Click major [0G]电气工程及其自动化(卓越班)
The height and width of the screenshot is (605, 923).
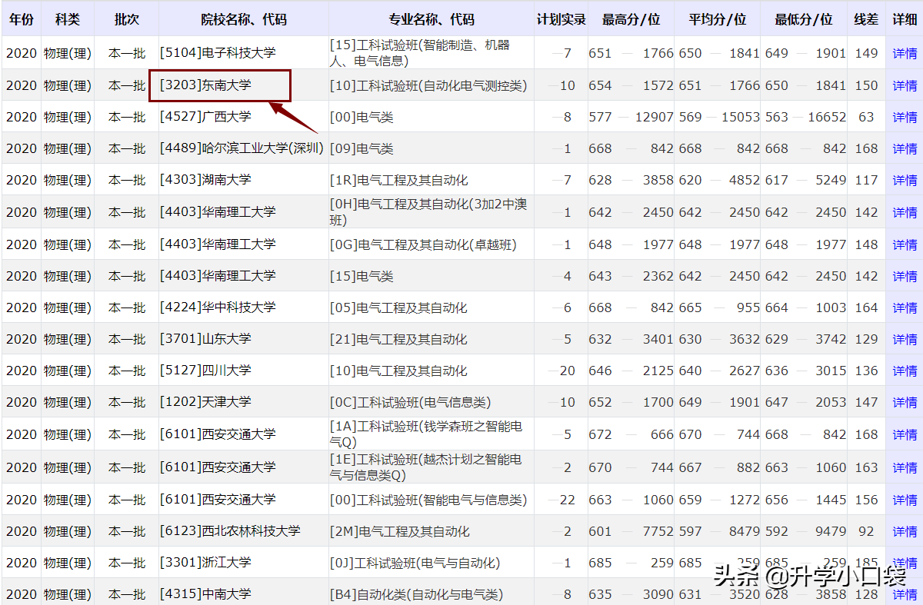(423, 244)
